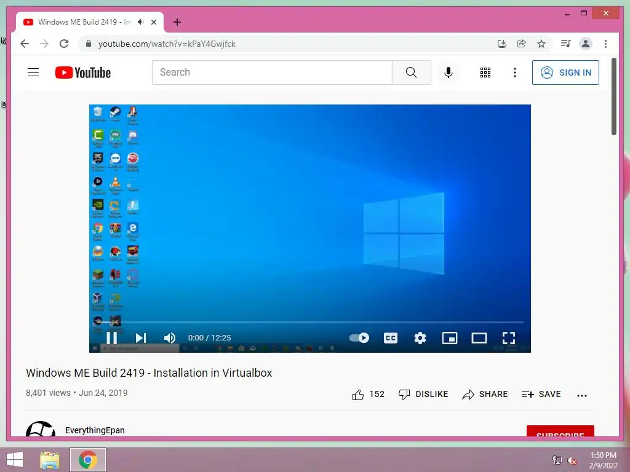Click the SHARE button
Image resolution: width=630 pixels, height=472 pixels.
click(x=485, y=395)
